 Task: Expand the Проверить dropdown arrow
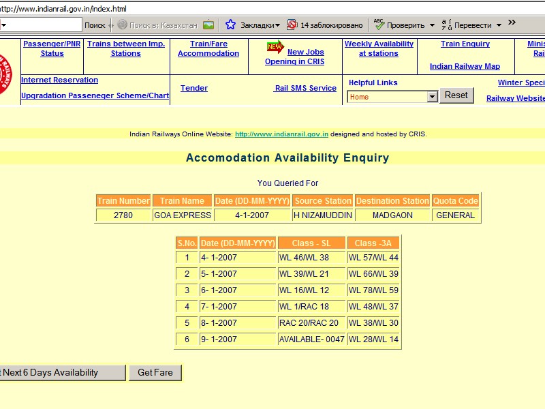(432, 26)
